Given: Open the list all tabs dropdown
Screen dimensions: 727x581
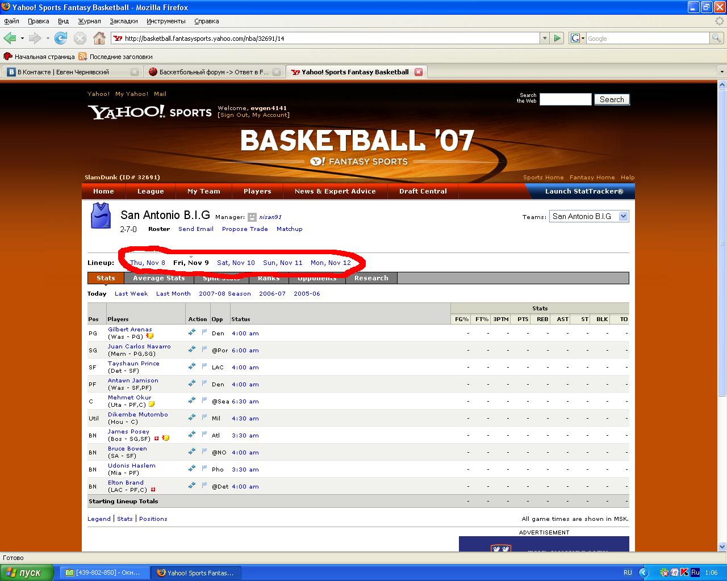Looking at the screenshot, I should pyautogui.click(x=722, y=72).
